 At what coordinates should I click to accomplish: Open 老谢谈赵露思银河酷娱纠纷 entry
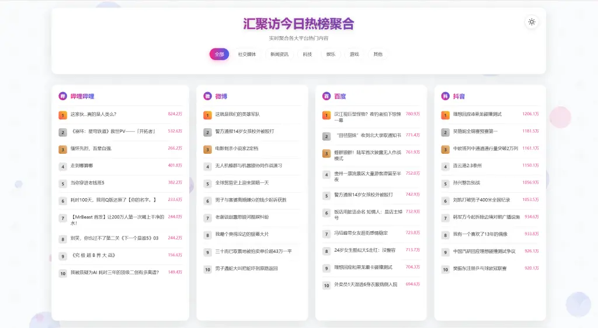click(242, 217)
